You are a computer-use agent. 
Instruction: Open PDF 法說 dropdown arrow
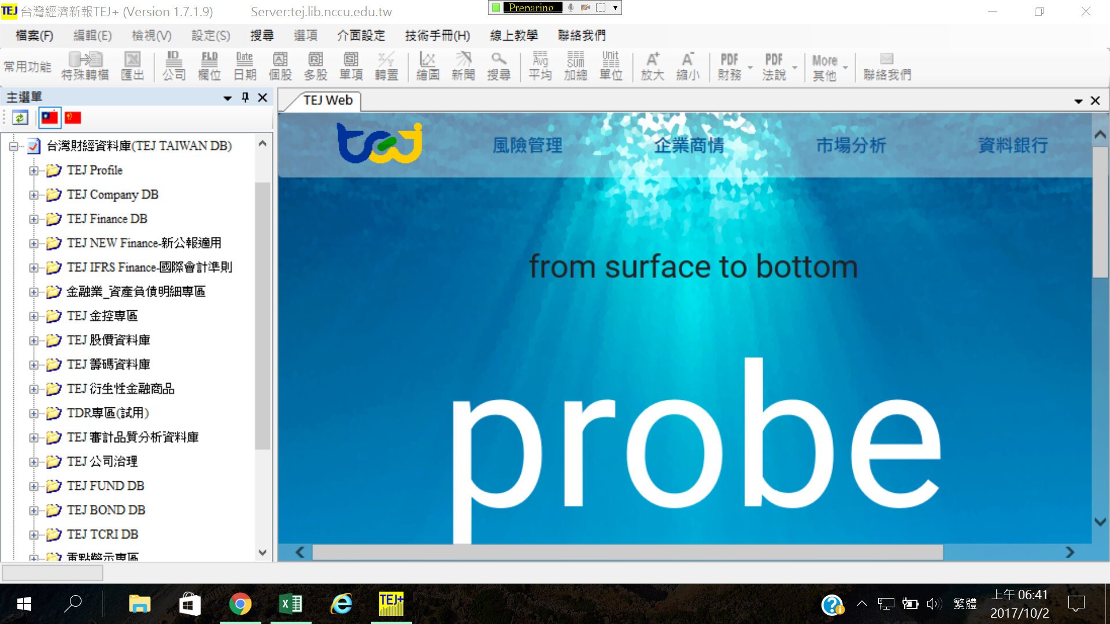(x=795, y=68)
